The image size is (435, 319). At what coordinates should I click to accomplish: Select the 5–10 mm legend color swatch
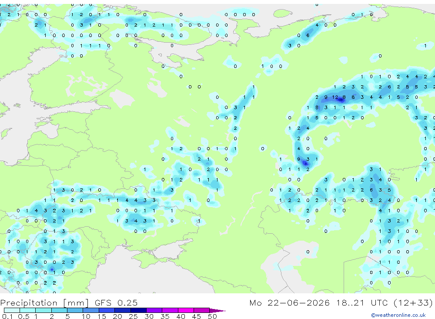click(x=75, y=310)
